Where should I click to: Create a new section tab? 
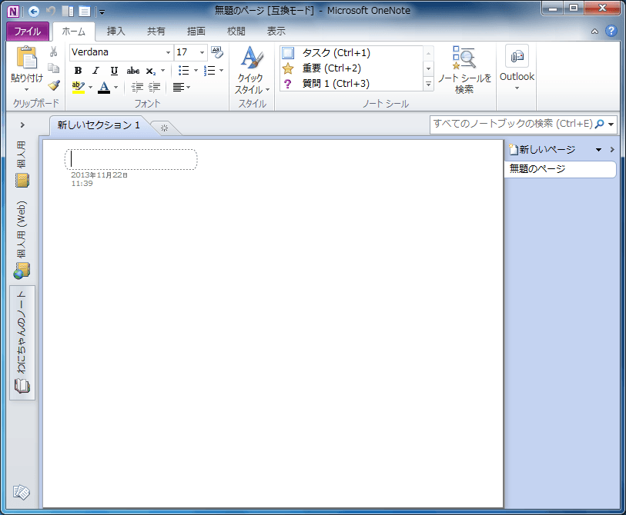tap(164, 128)
